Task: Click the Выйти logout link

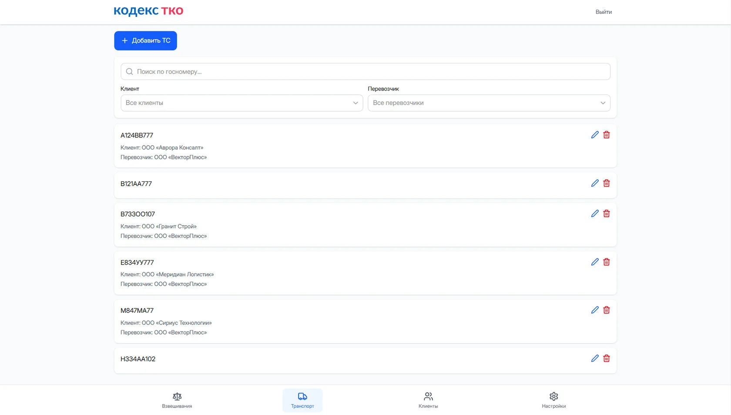Action: [x=604, y=12]
